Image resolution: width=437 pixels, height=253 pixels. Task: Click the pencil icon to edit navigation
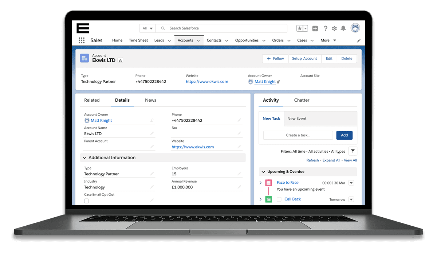358,40
